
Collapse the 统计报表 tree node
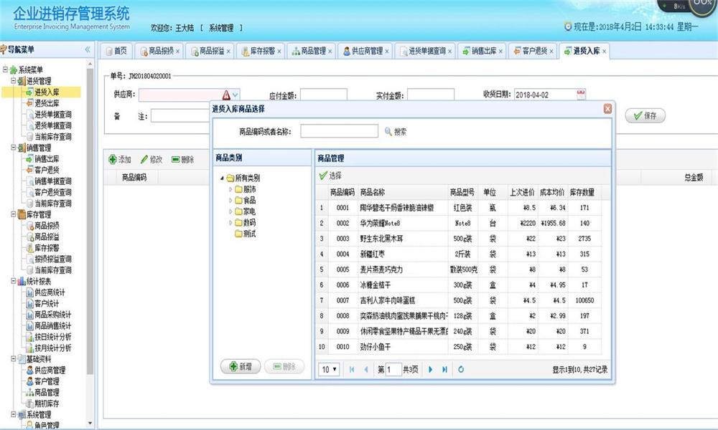13,281
